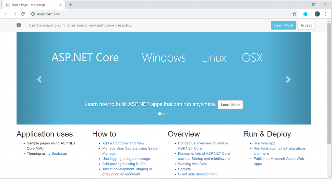Click Learn More in the cookie banner
Viewport: 332px width, 179px height.
283,25
